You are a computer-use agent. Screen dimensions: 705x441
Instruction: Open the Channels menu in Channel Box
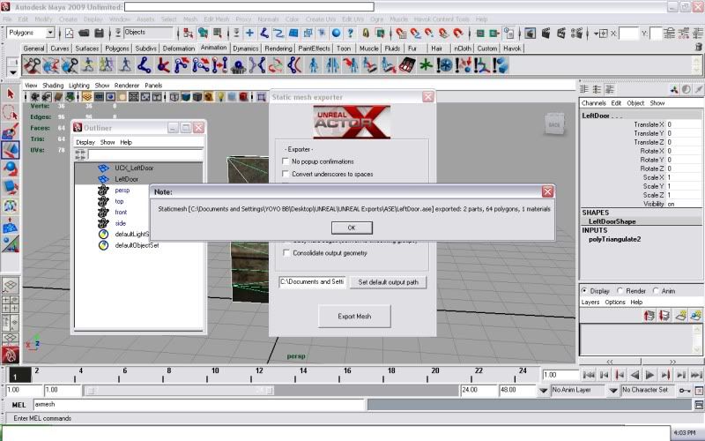[x=593, y=103]
